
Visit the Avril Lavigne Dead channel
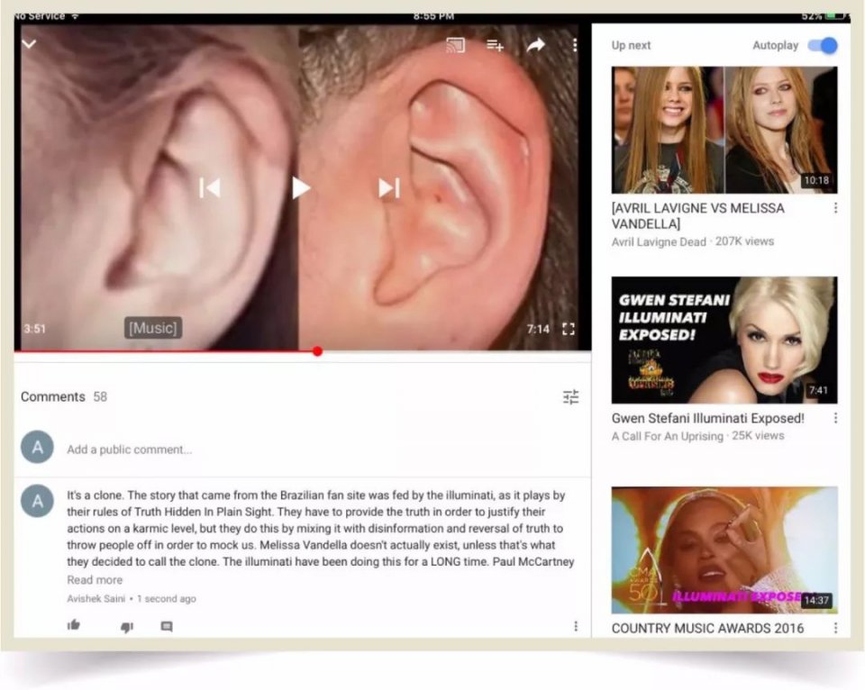(x=660, y=241)
